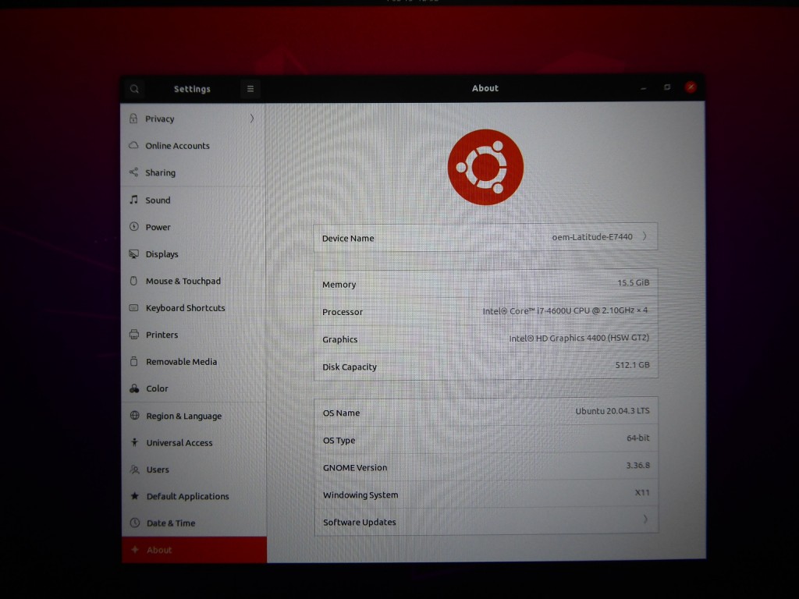The width and height of the screenshot is (799, 599).
Task: Click the Default Applications star icon
Action: point(134,495)
